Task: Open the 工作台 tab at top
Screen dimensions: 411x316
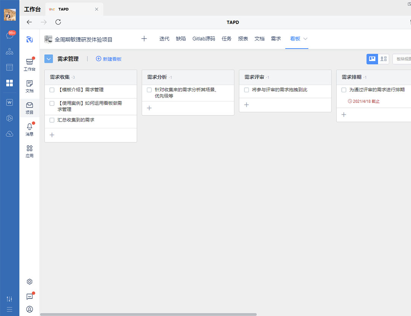Action: [x=32, y=9]
